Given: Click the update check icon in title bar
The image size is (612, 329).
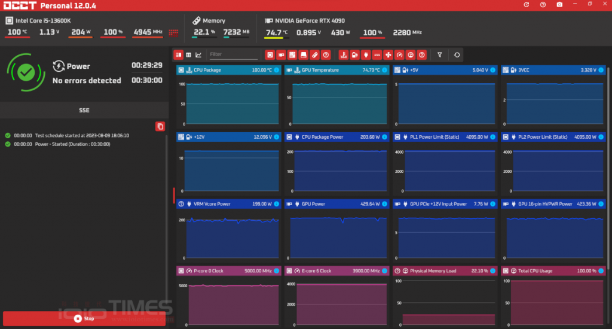Looking at the screenshot, I should point(526,5).
